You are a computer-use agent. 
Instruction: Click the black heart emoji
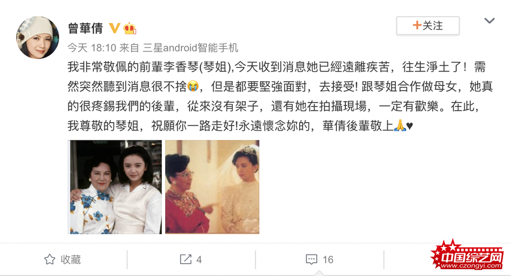pos(410,126)
